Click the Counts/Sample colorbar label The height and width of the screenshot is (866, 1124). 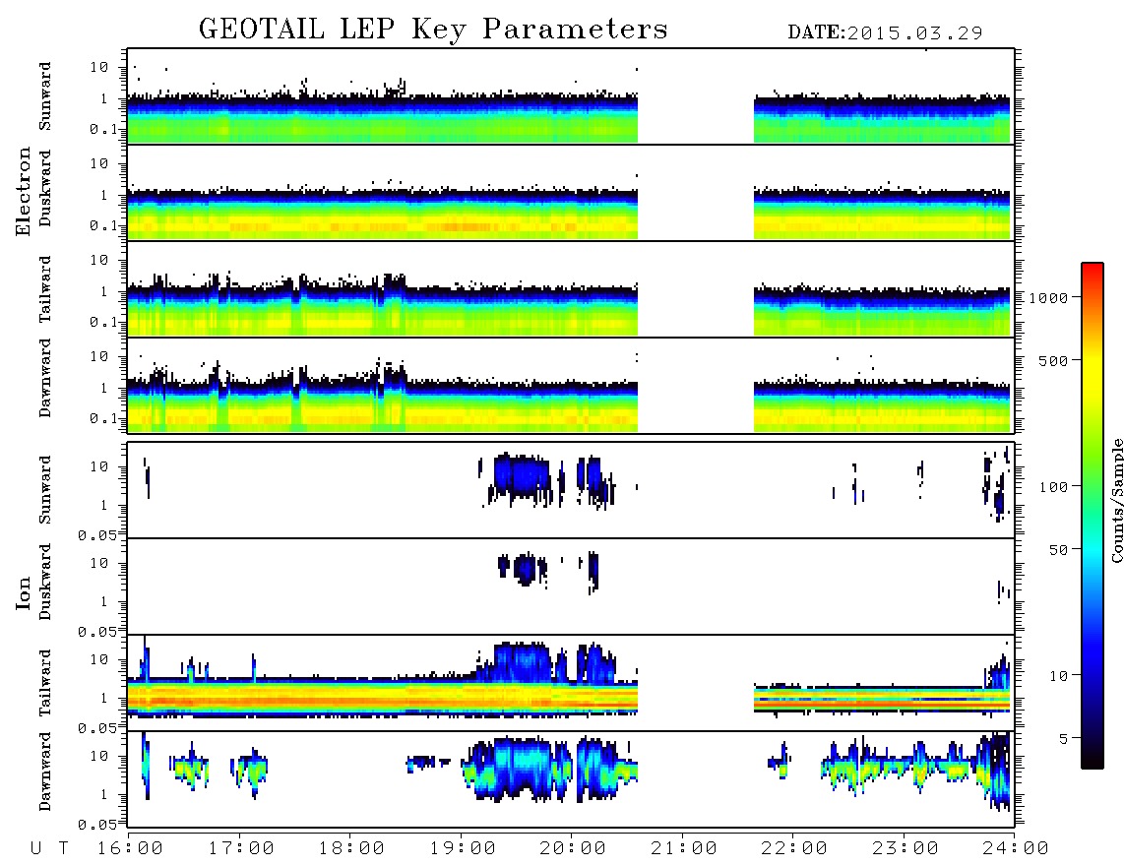coord(1116,500)
